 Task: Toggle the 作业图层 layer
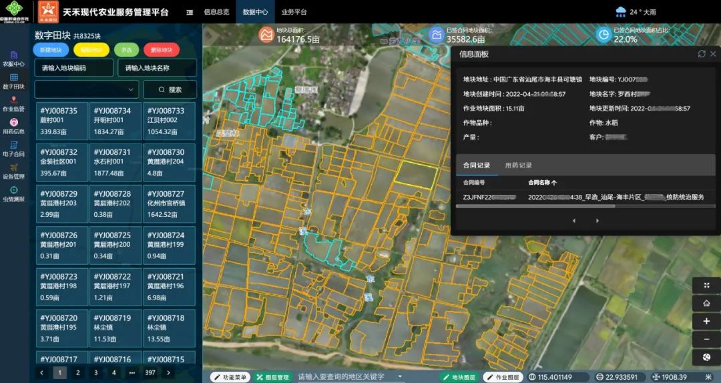click(502, 377)
